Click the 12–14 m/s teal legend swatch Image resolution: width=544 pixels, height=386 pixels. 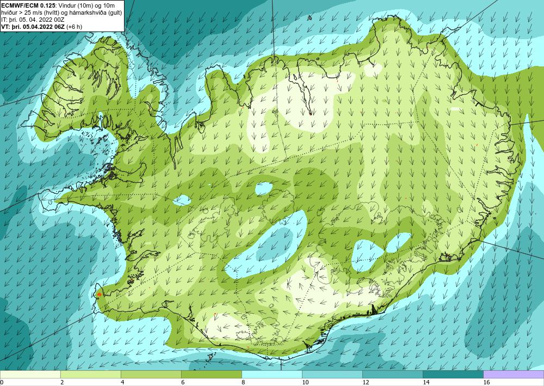[393, 375]
